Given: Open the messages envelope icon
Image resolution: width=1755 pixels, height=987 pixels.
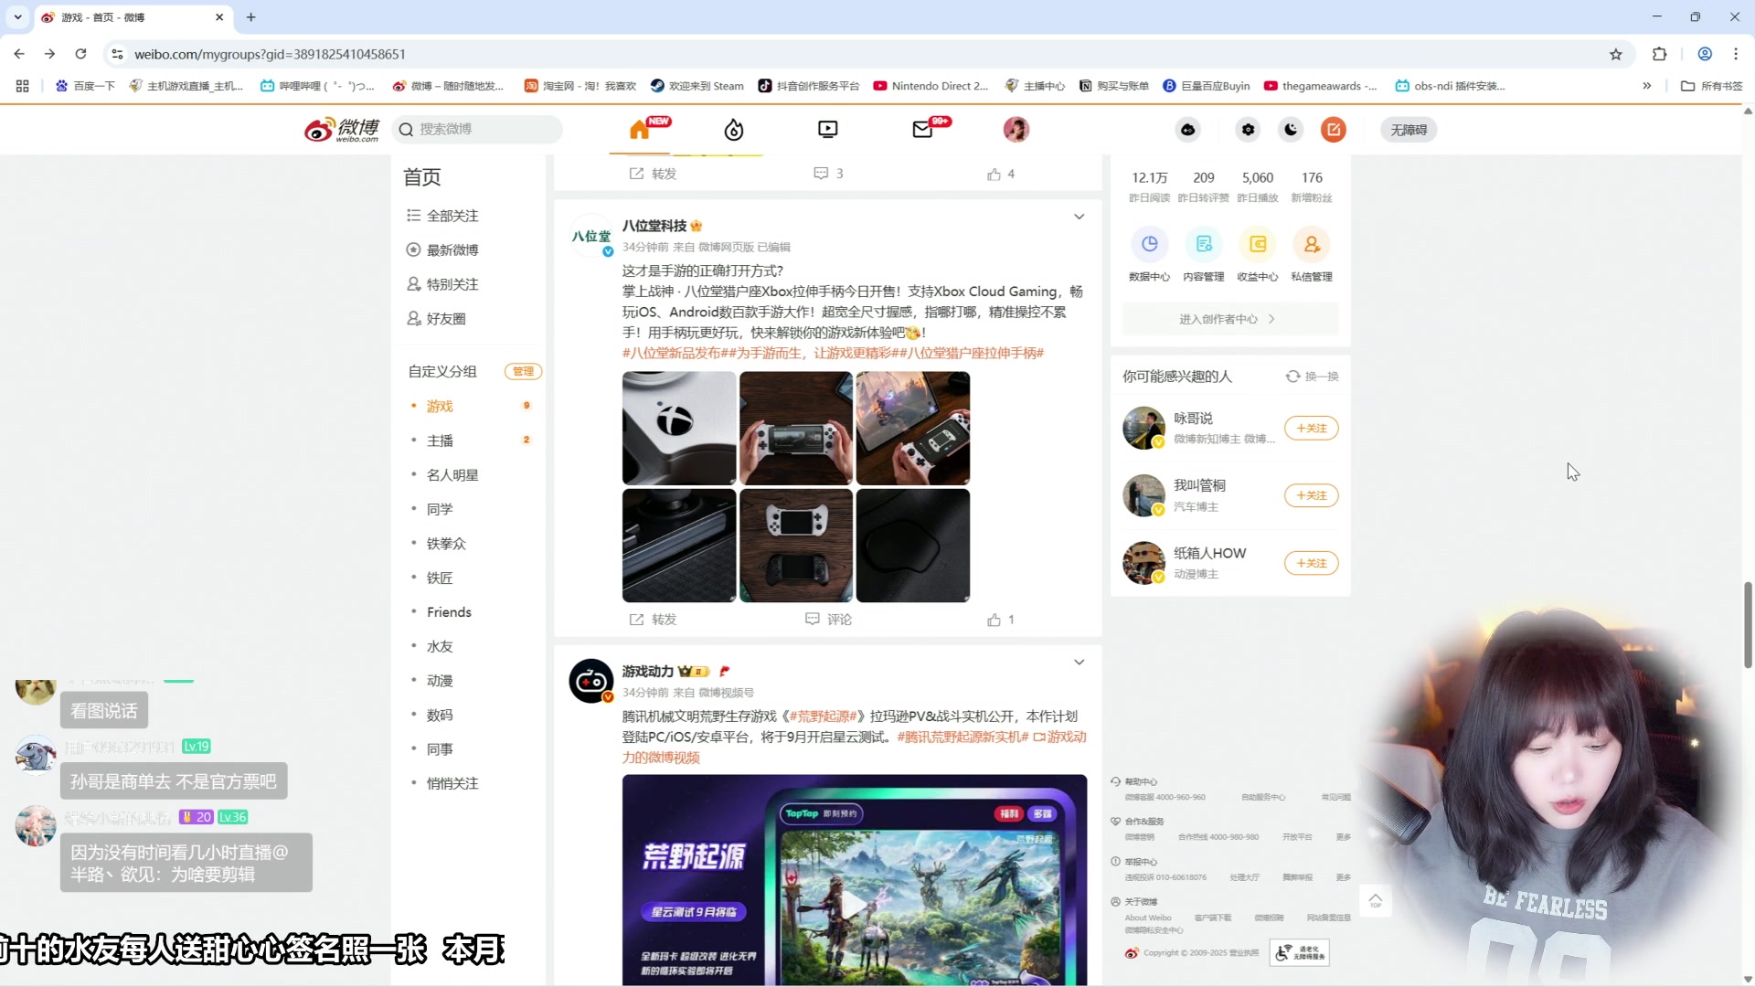Looking at the screenshot, I should [923, 130].
